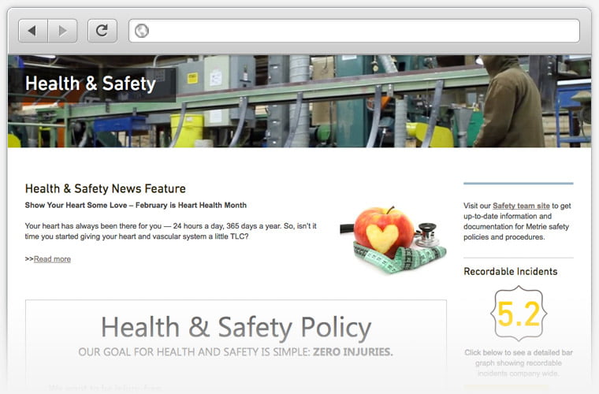Image resolution: width=599 pixels, height=394 pixels.
Task: Click the Recordable Incidents heading
Action: (511, 271)
